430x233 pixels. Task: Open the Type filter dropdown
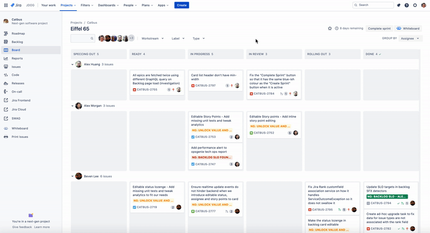[x=198, y=38]
